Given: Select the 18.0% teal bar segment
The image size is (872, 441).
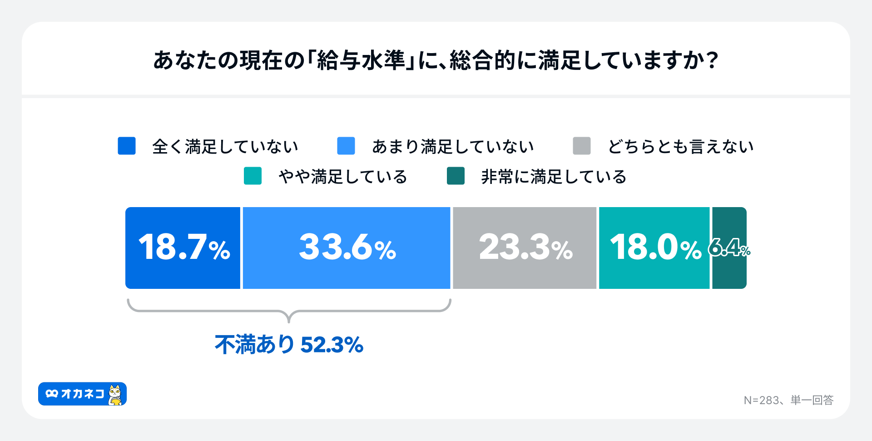Looking at the screenshot, I should pos(654,248).
